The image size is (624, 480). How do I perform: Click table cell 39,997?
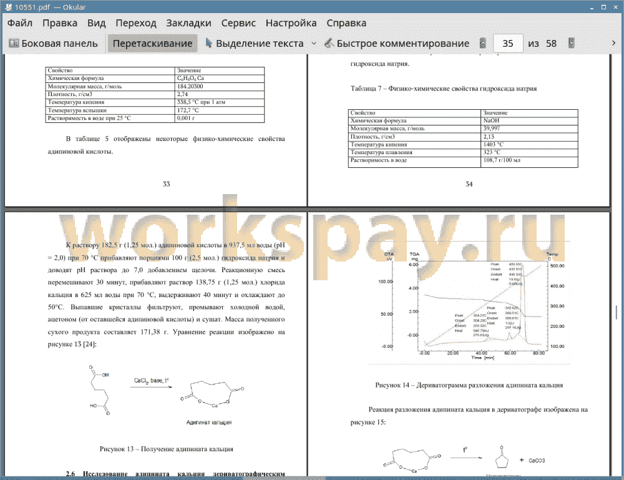[529, 129]
